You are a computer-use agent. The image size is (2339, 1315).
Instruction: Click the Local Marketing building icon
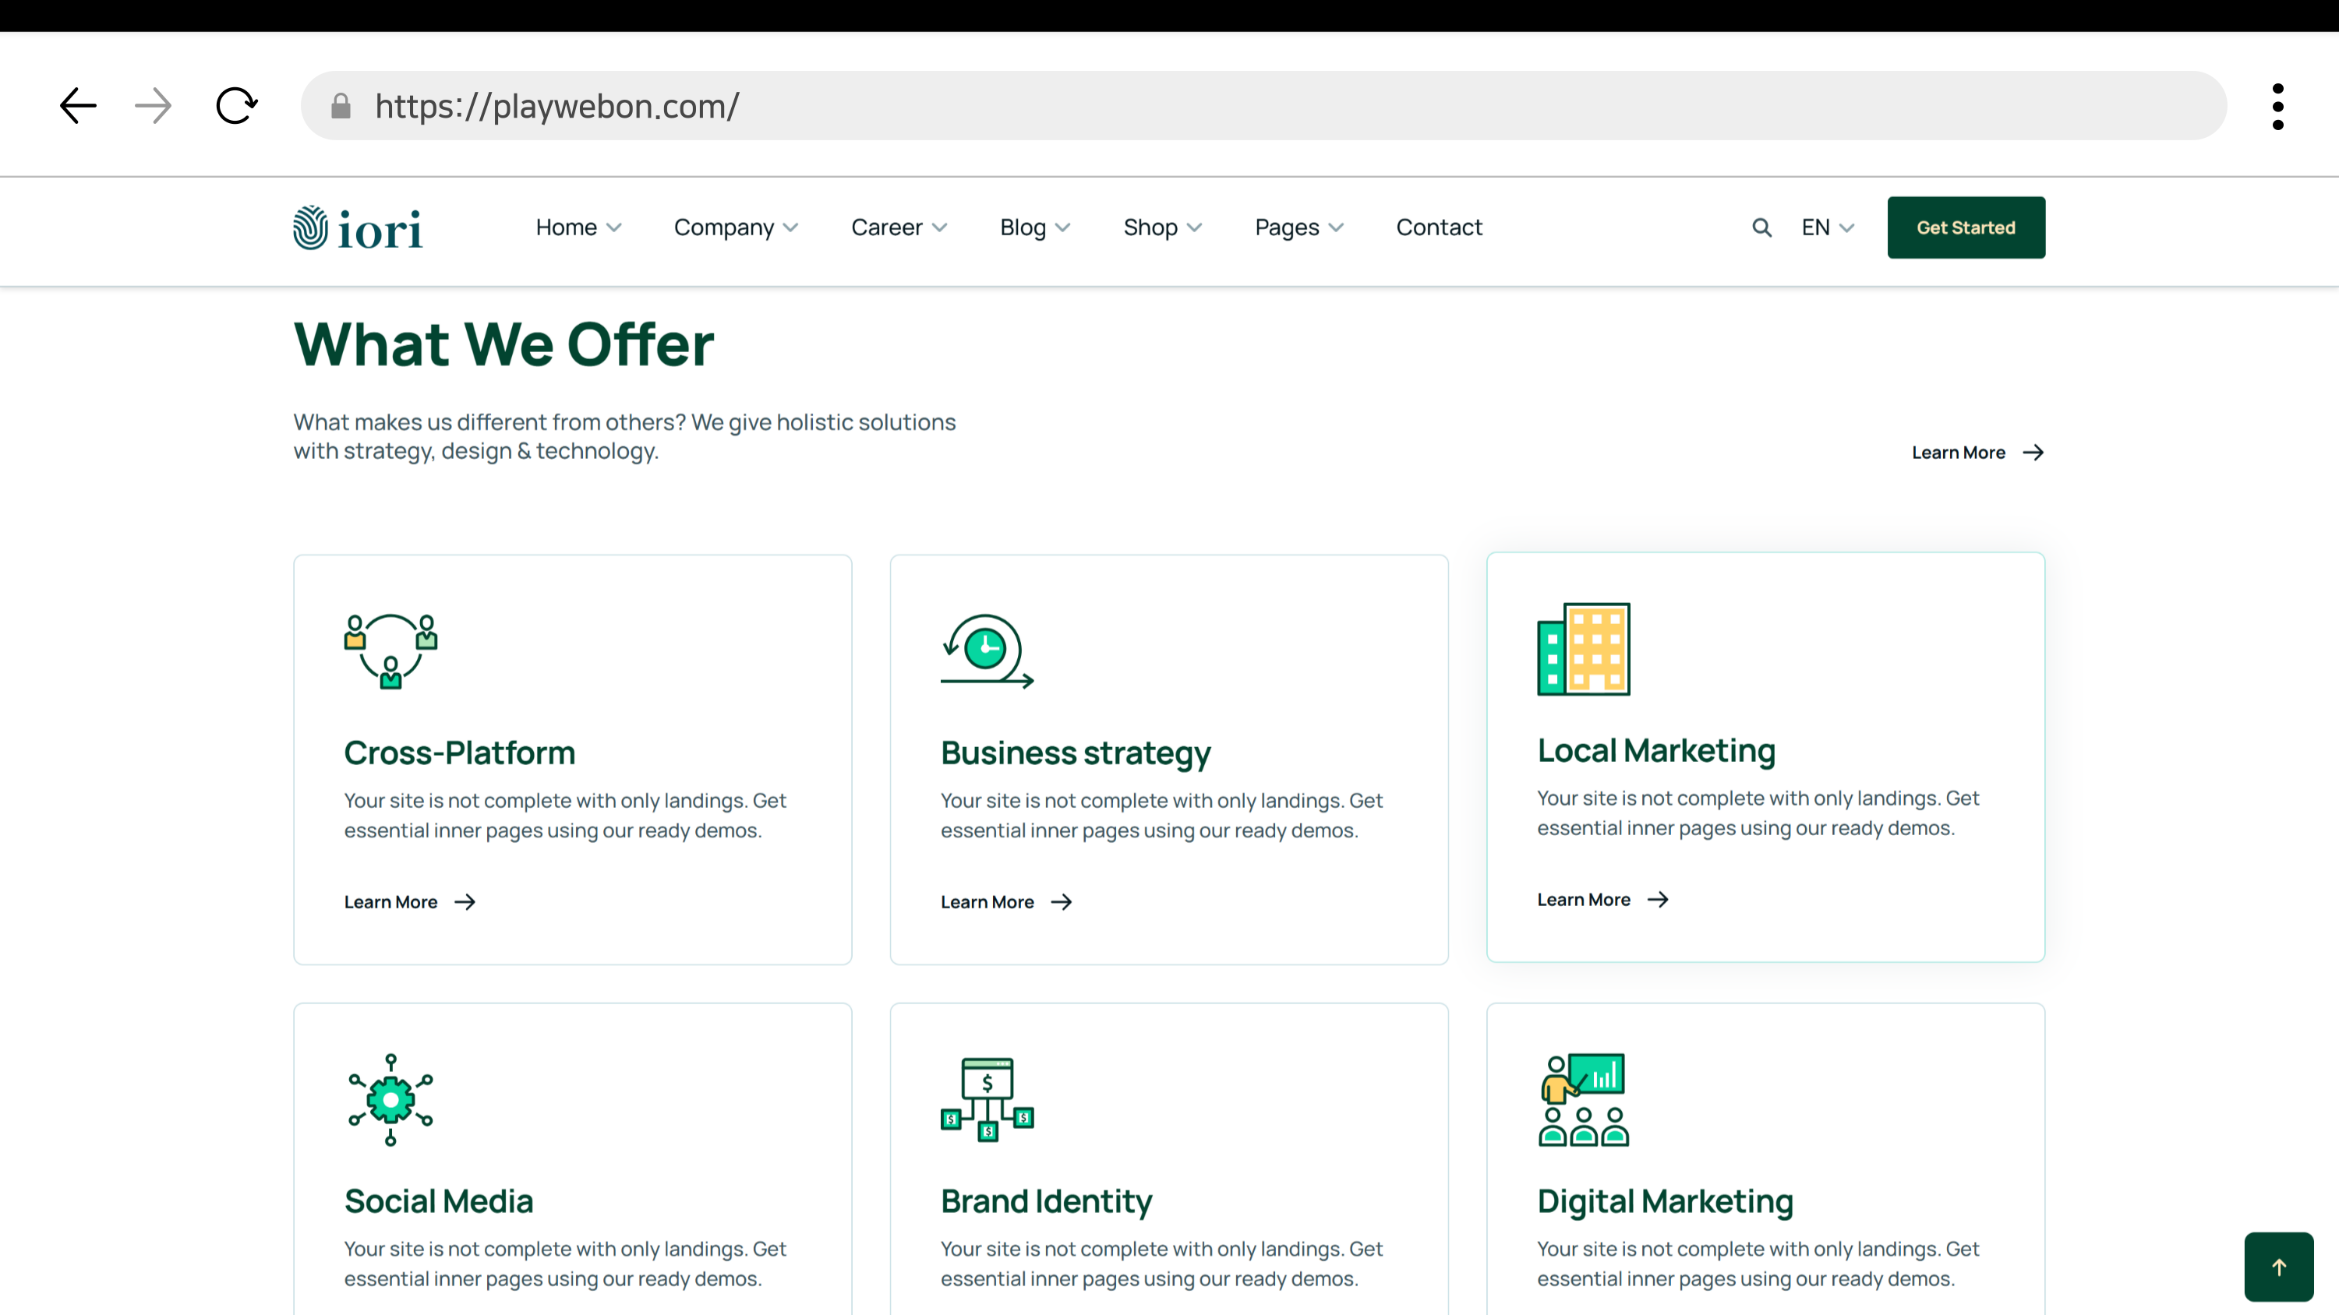(x=1583, y=649)
